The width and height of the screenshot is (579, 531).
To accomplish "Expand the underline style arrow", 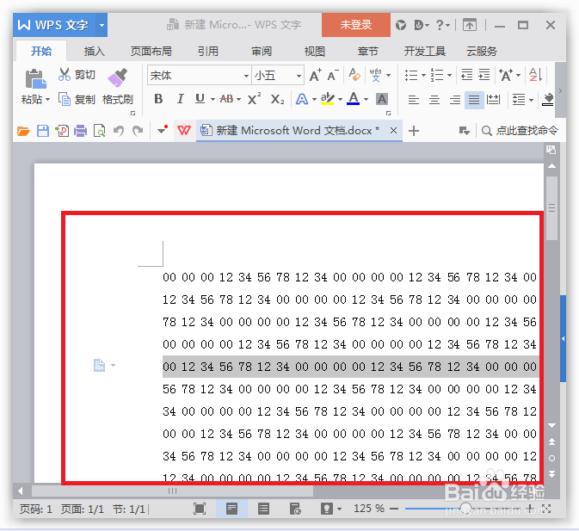I will (213, 99).
